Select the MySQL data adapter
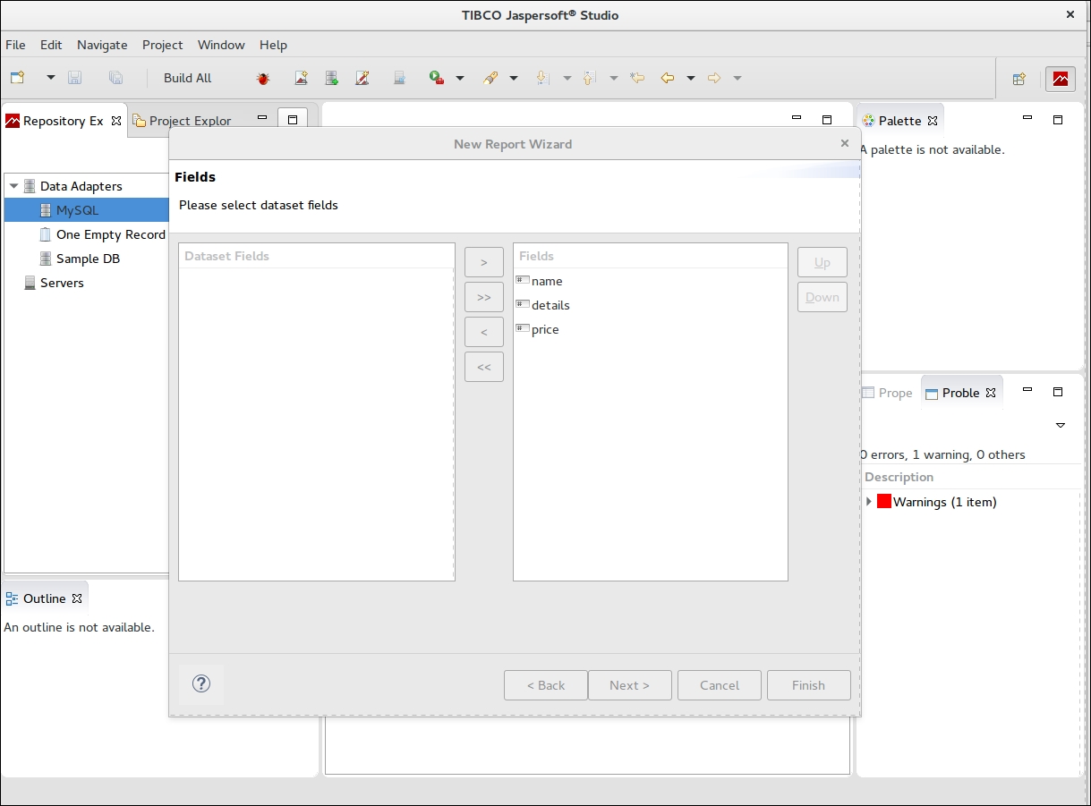The height and width of the screenshot is (806, 1091). [77, 210]
